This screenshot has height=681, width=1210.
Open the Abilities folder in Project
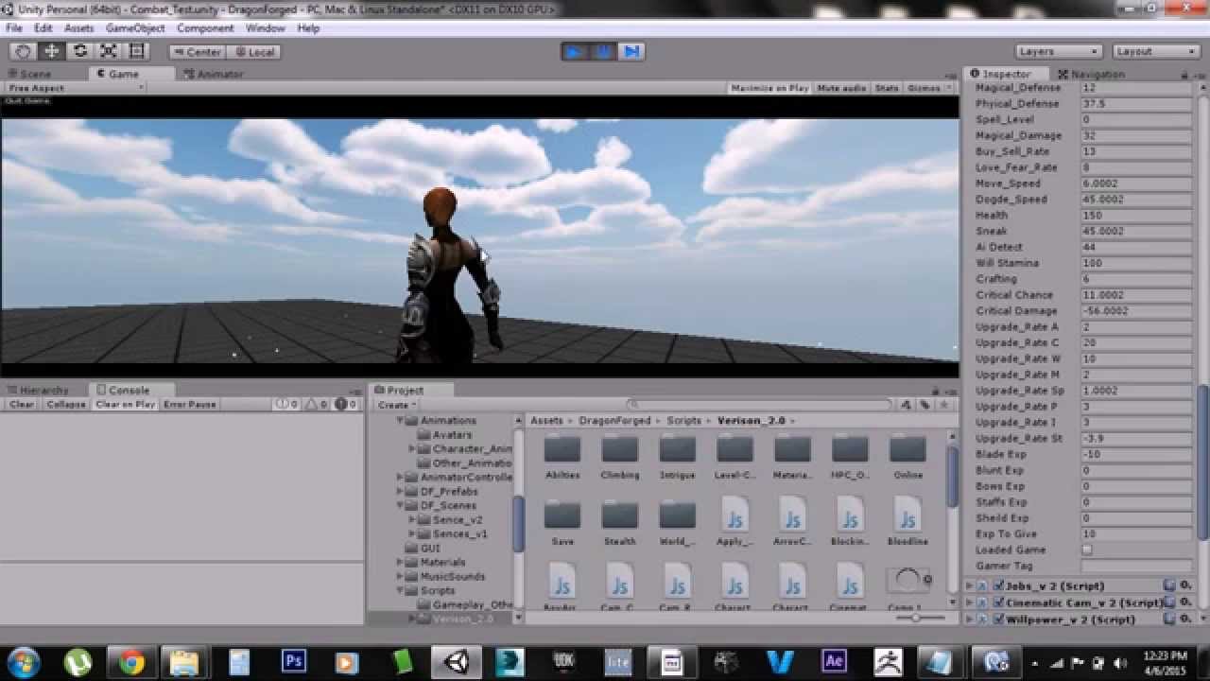click(562, 458)
